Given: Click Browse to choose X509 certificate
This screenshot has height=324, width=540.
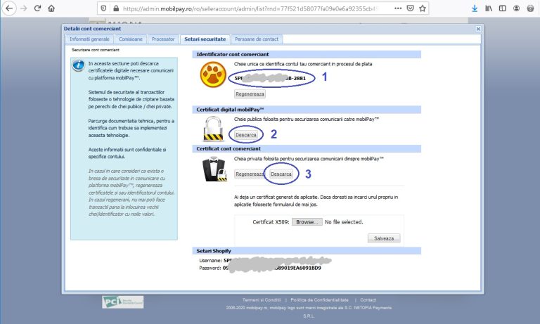Looking at the screenshot, I should point(307,222).
